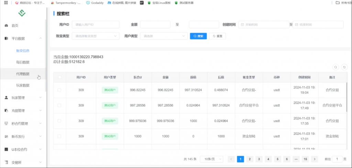Go to page 2
This screenshot has height=168, width=352.
click(x=250, y=159)
